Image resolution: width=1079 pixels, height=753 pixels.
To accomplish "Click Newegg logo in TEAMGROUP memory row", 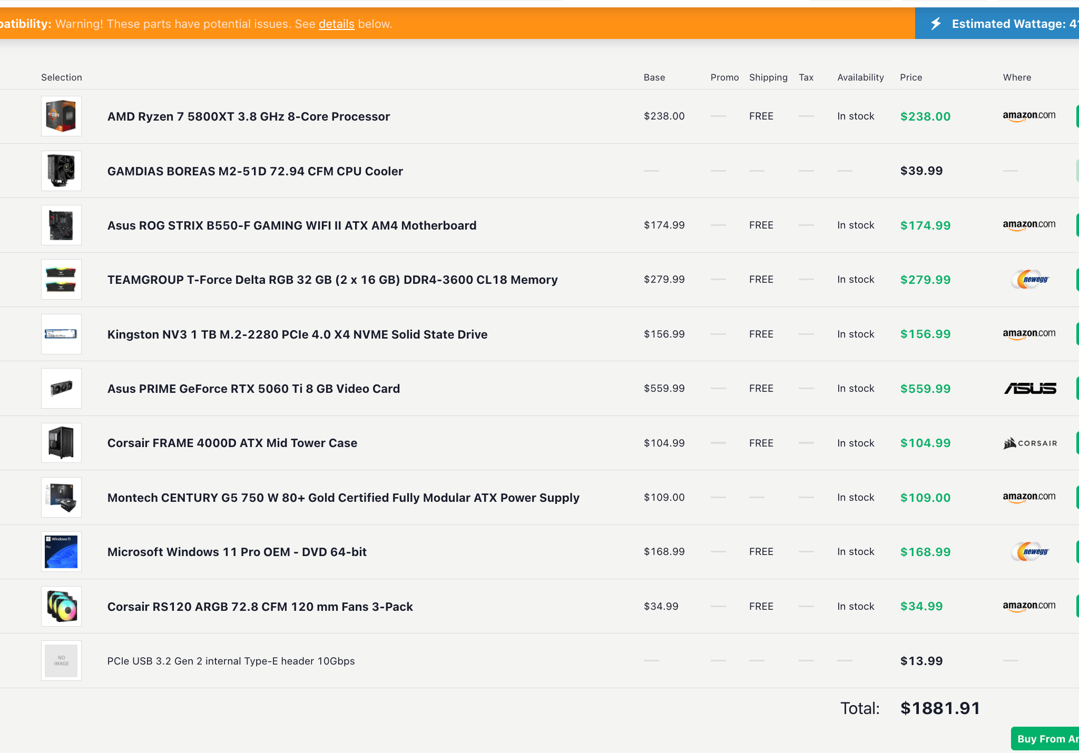I will pyautogui.click(x=1031, y=280).
